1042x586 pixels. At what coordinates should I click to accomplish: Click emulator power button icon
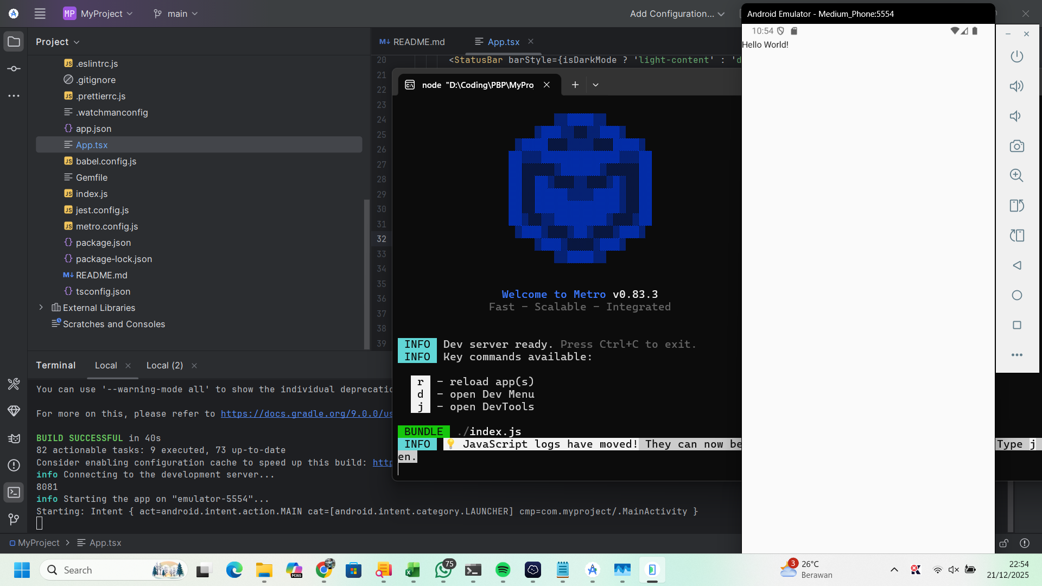(1016, 56)
